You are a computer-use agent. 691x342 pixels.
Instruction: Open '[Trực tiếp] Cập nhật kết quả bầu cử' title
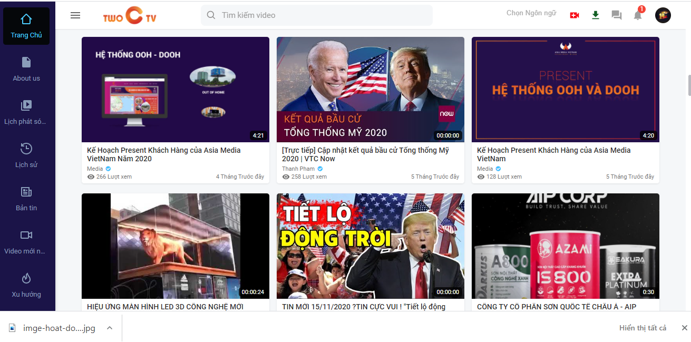[366, 154]
